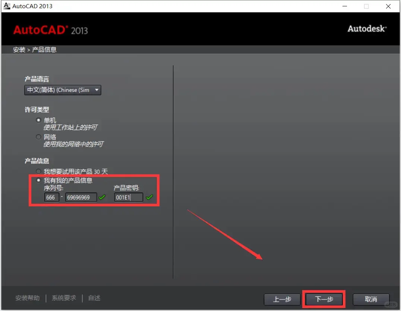This screenshot has height=311, width=401.
Task: Click the AutoCAD 2013 logo in the header
Action: tap(51, 29)
